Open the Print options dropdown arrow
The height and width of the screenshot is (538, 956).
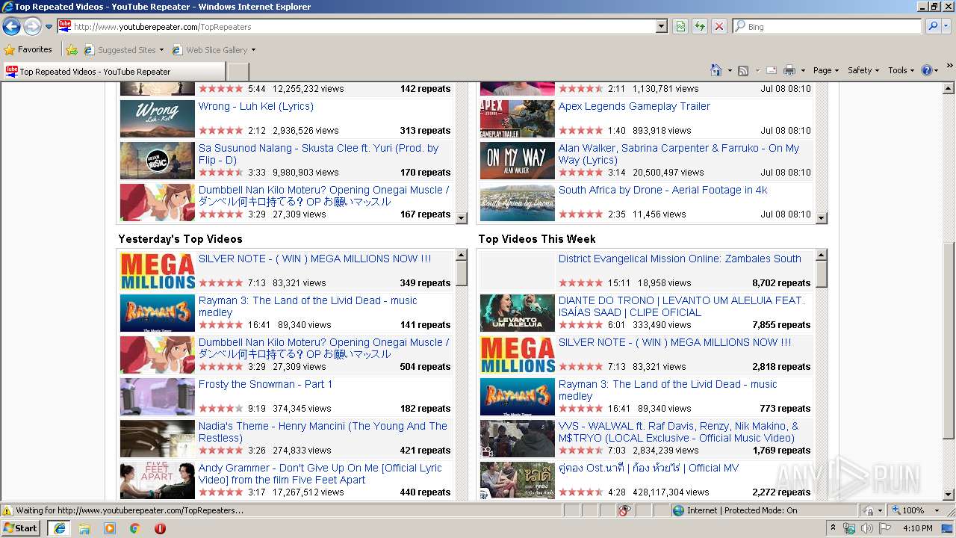click(x=803, y=71)
